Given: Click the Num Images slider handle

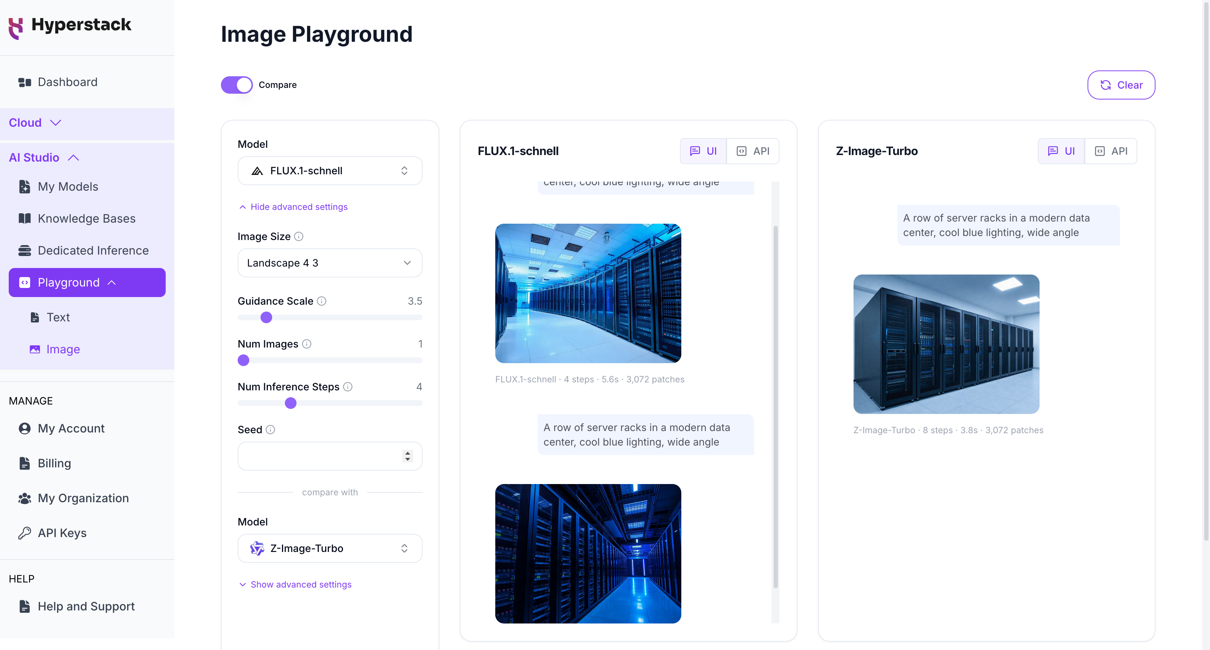Looking at the screenshot, I should point(243,361).
